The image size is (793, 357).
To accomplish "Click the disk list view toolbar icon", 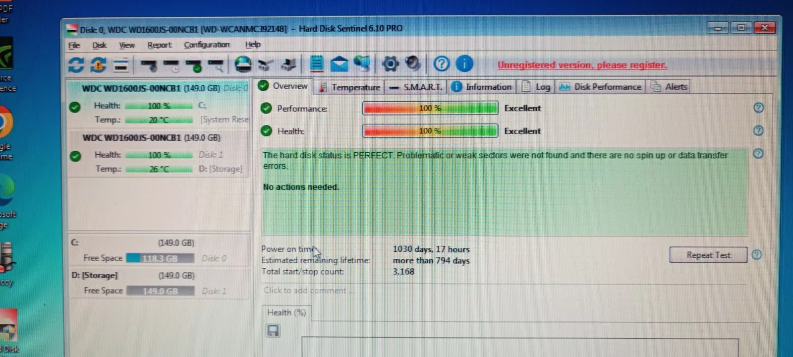I will coord(120,65).
